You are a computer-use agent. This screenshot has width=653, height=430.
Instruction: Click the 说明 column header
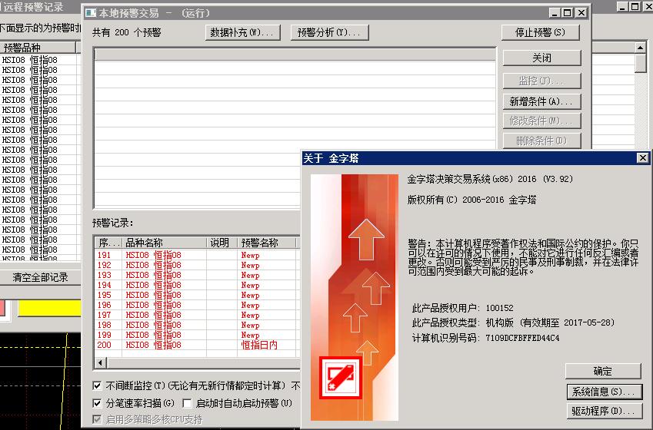[222, 243]
